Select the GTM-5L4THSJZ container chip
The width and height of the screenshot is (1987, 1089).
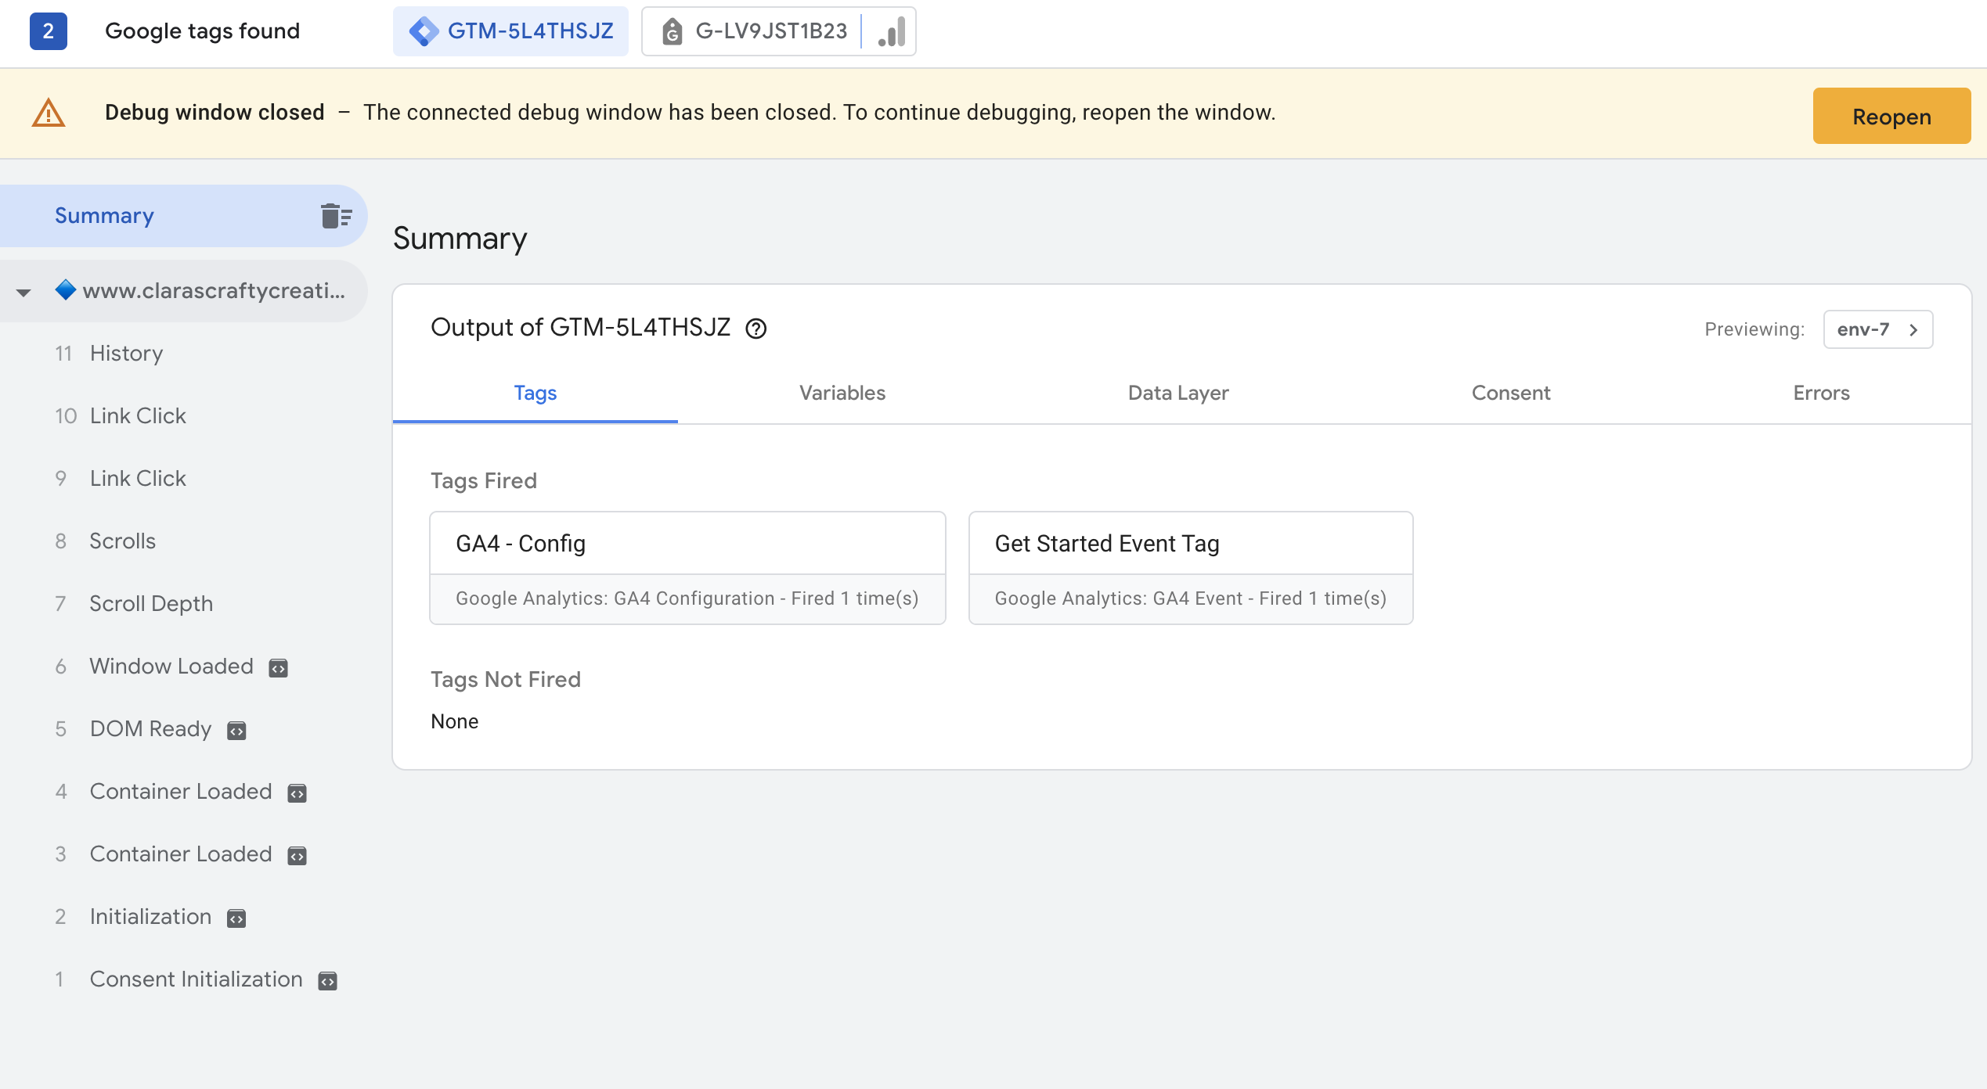tap(510, 31)
